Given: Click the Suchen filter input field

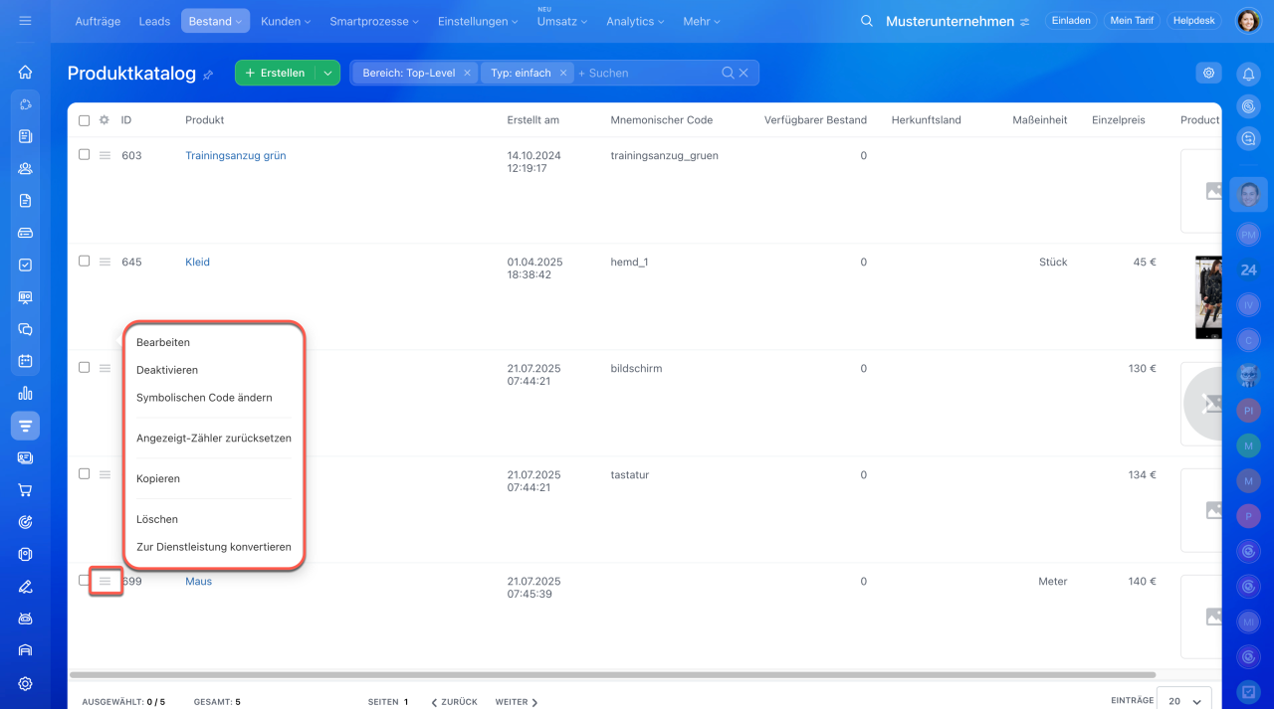Looking at the screenshot, I should [x=647, y=73].
